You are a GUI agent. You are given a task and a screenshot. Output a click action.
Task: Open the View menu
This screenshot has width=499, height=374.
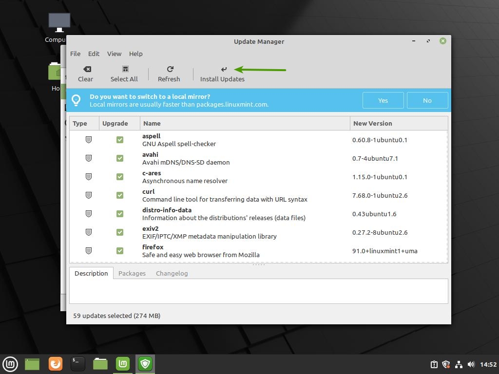(114, 54)
